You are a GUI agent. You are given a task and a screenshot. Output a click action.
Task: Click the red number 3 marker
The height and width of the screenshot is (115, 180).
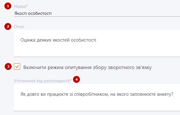click(x=8, y=66)
